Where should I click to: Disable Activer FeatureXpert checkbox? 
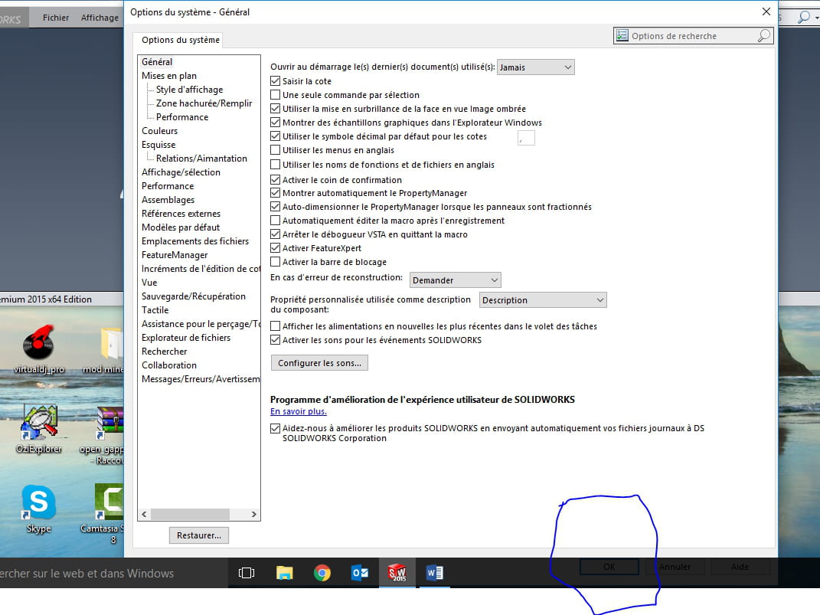275,248
